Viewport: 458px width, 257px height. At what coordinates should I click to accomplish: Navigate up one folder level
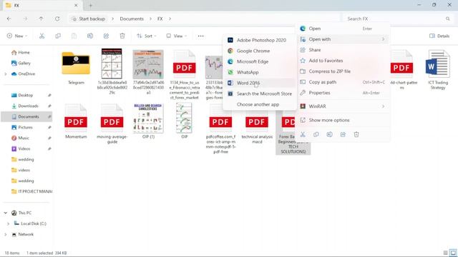[x=41, y=19]
